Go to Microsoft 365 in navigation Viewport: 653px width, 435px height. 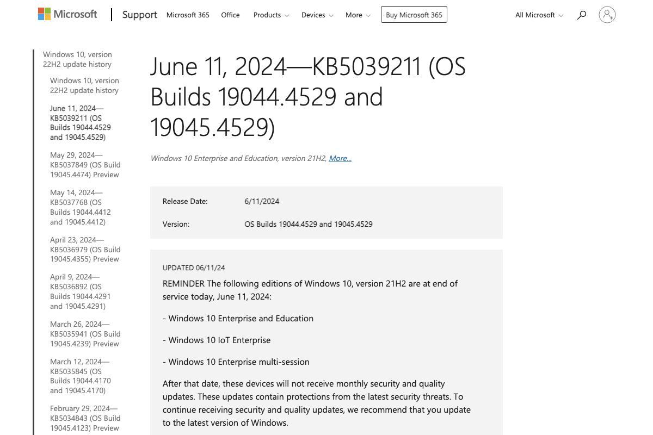(x=188, y=15)
